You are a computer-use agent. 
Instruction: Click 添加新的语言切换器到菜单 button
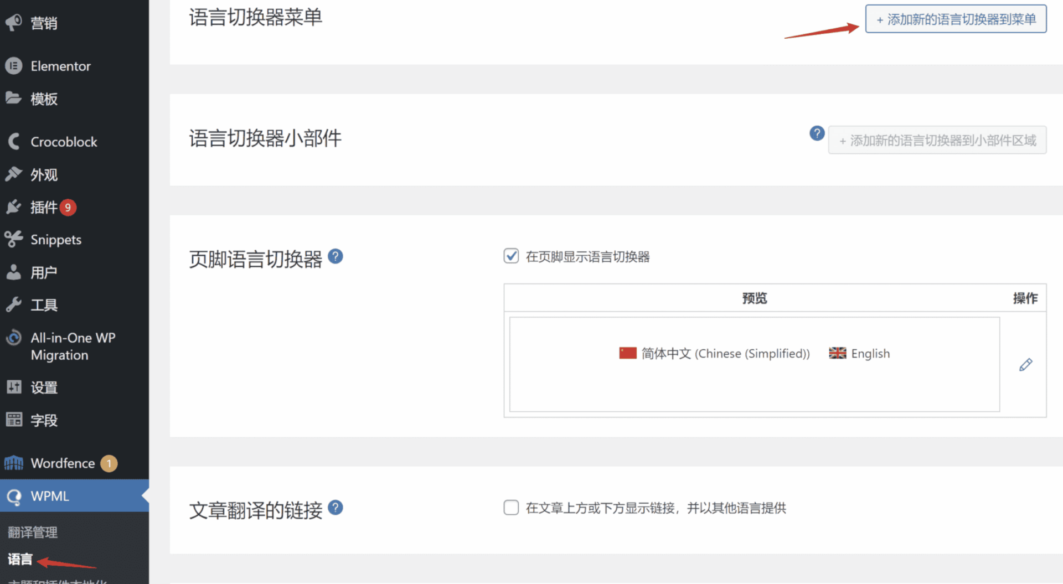pos(954,19)
